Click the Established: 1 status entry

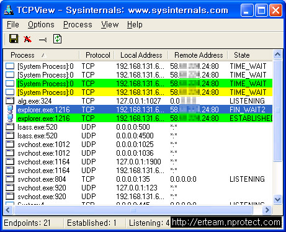click(92, 223)
